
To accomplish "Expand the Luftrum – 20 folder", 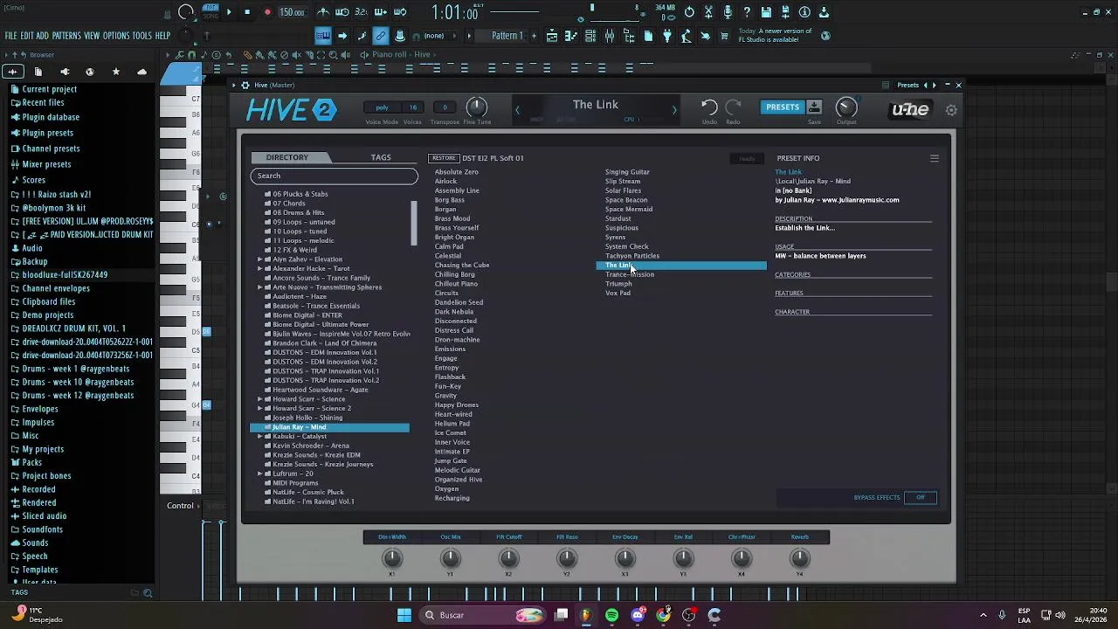I will [x=259, y=473].
